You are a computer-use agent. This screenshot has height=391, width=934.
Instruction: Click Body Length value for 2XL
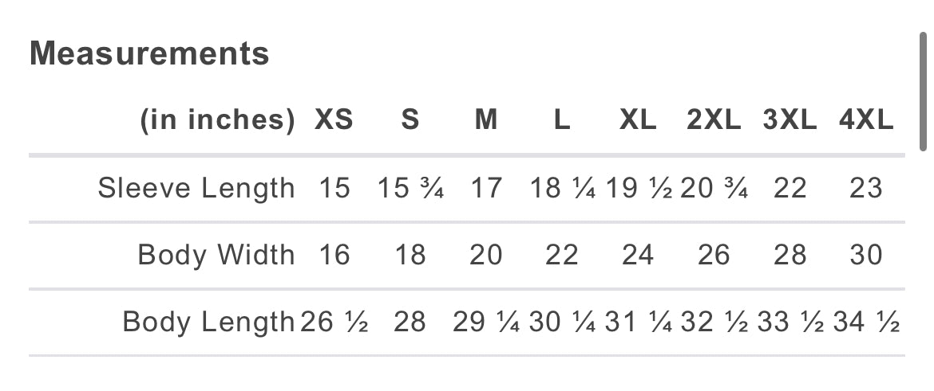pyautogui.click(x=714, y=322)
